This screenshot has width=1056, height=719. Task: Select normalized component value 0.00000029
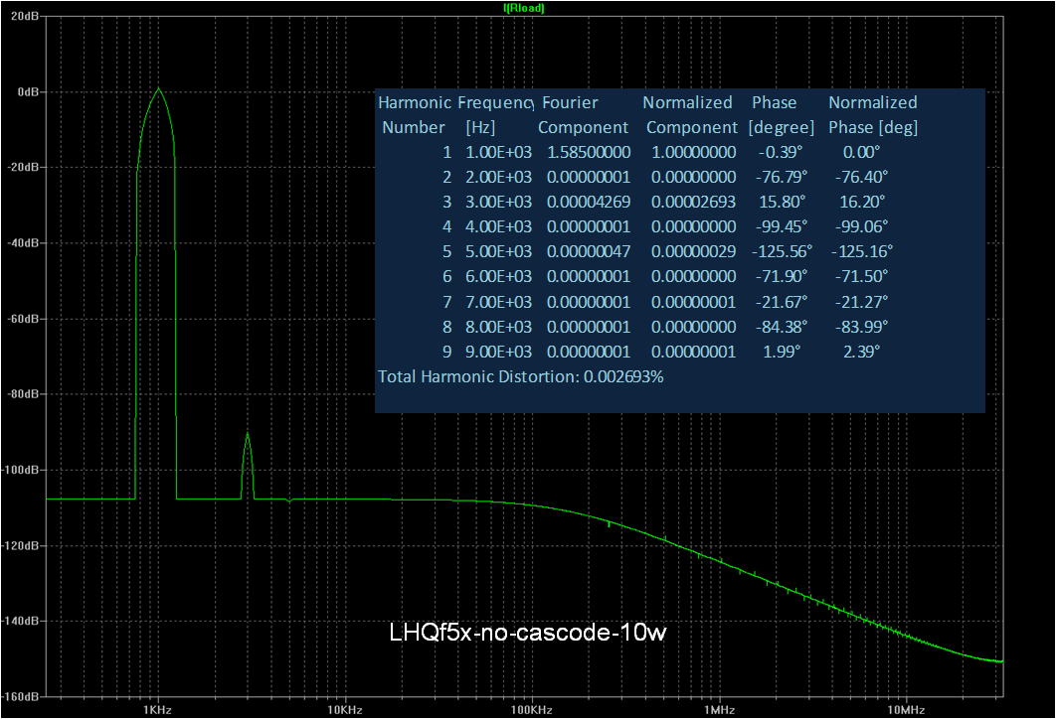pos(694,252)
